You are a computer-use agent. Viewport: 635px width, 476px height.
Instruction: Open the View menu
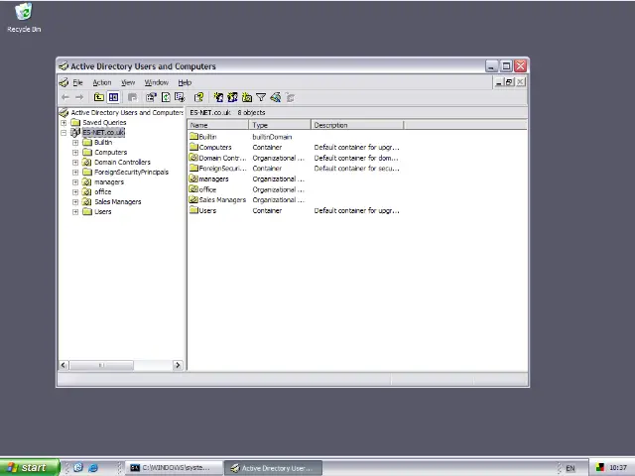[x=128, y=82]
